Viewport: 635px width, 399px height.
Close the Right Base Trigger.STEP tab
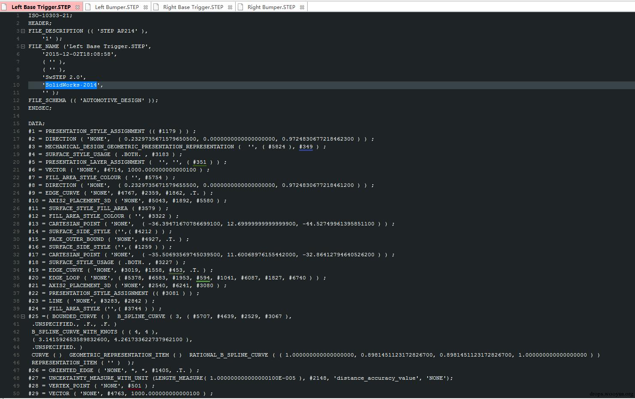click(x=230, y=7)
